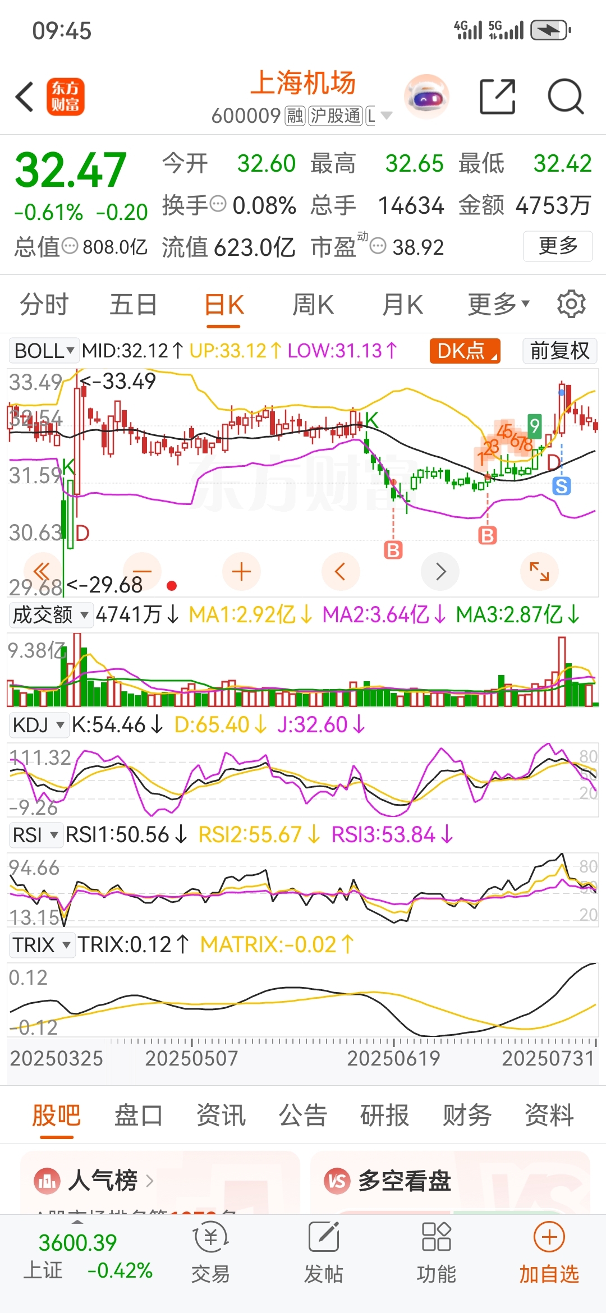
Task: Tap the 沪股通 tag
Action: coord(336,116)
